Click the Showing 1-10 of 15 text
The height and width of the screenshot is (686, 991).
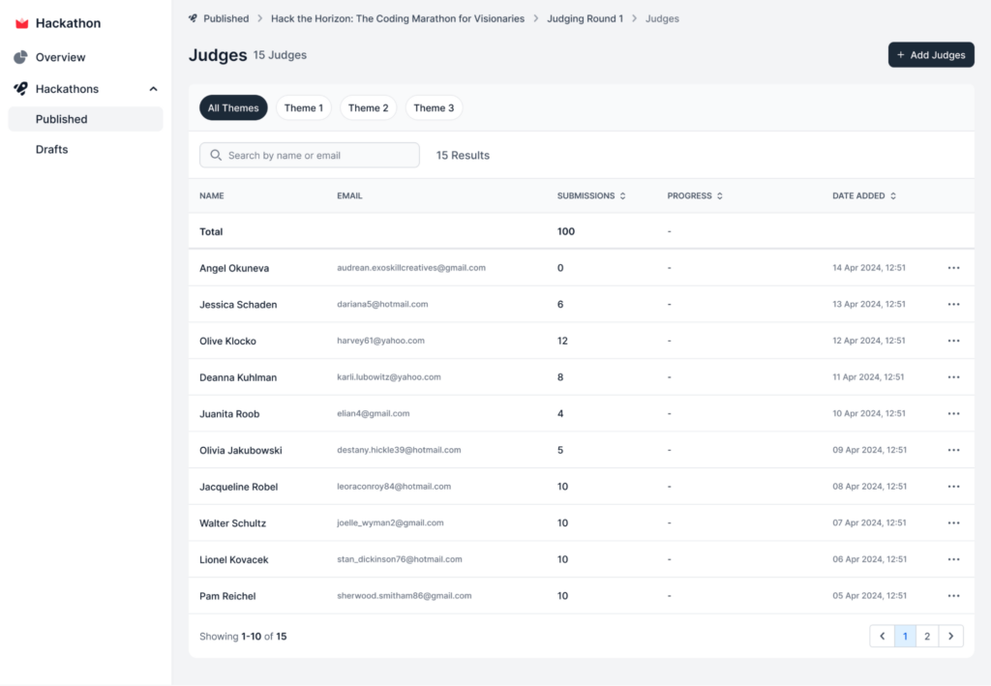pos(243,637)
